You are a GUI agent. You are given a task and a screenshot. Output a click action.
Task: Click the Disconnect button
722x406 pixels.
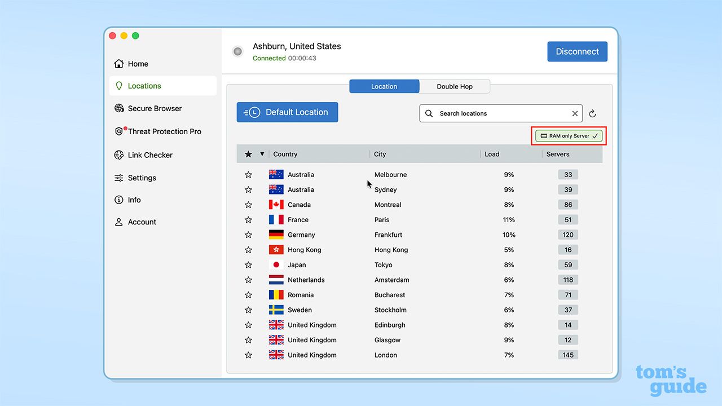pyautogui.click(x=577, y=51)
